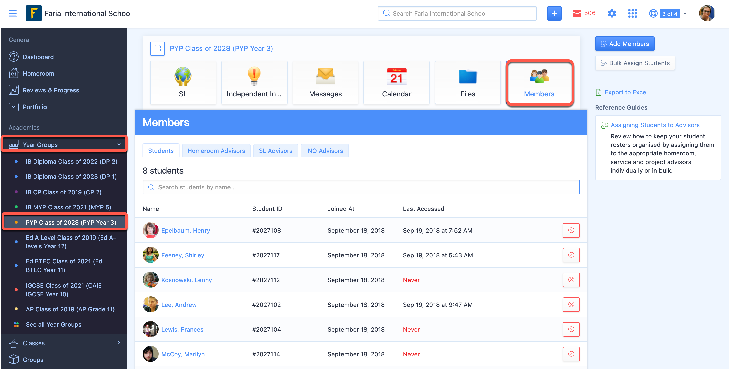Remove McCoy, Marilyn with the red X

[x=571, y=354]
